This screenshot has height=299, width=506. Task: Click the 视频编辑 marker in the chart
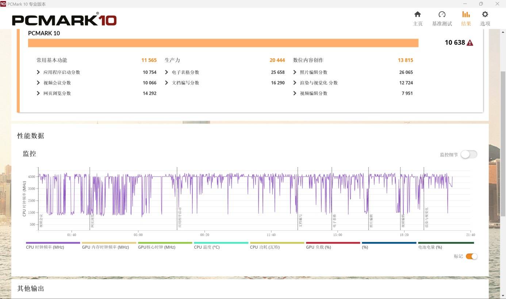pyautogui.click(x=403, y=221)
